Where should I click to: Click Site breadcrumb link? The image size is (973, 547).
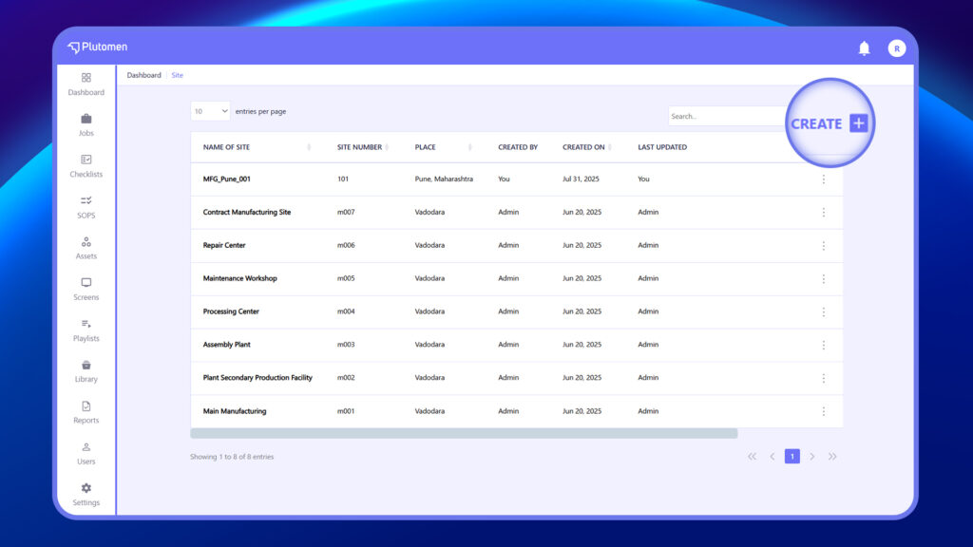tap(177, 75)
